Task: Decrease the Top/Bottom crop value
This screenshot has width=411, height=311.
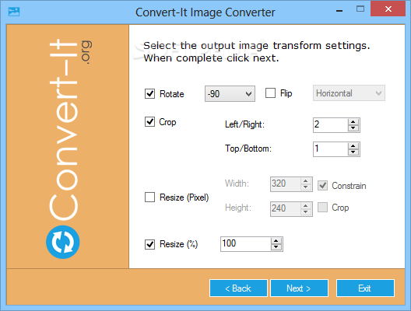Action: (x=353, y=152)
